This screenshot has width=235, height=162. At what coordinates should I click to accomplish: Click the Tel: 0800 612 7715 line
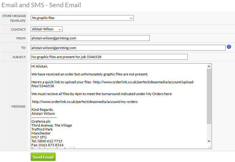[47, 141]
